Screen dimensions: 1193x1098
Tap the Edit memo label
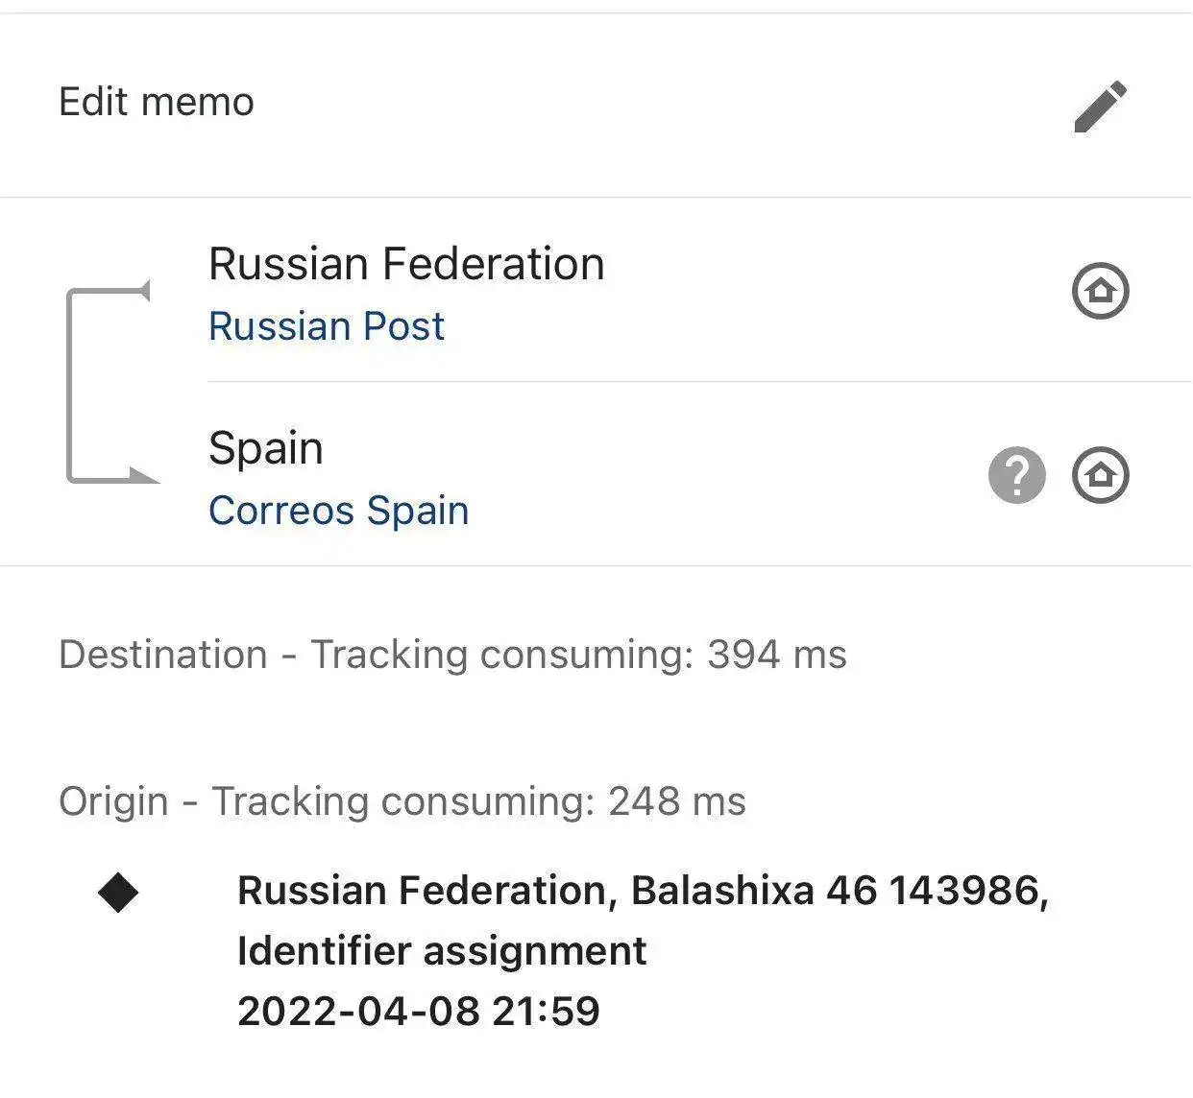pos(157,102)
